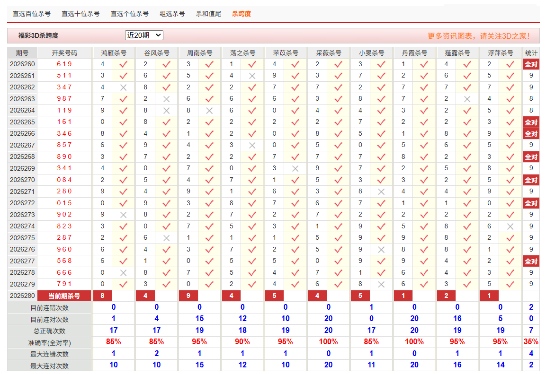Open the 近20期 period dropdown
Viewport: 546px width, 374px height.
[x=144, y=35]
